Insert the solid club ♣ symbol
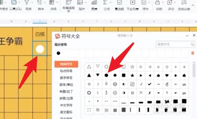 pos(184,75)
